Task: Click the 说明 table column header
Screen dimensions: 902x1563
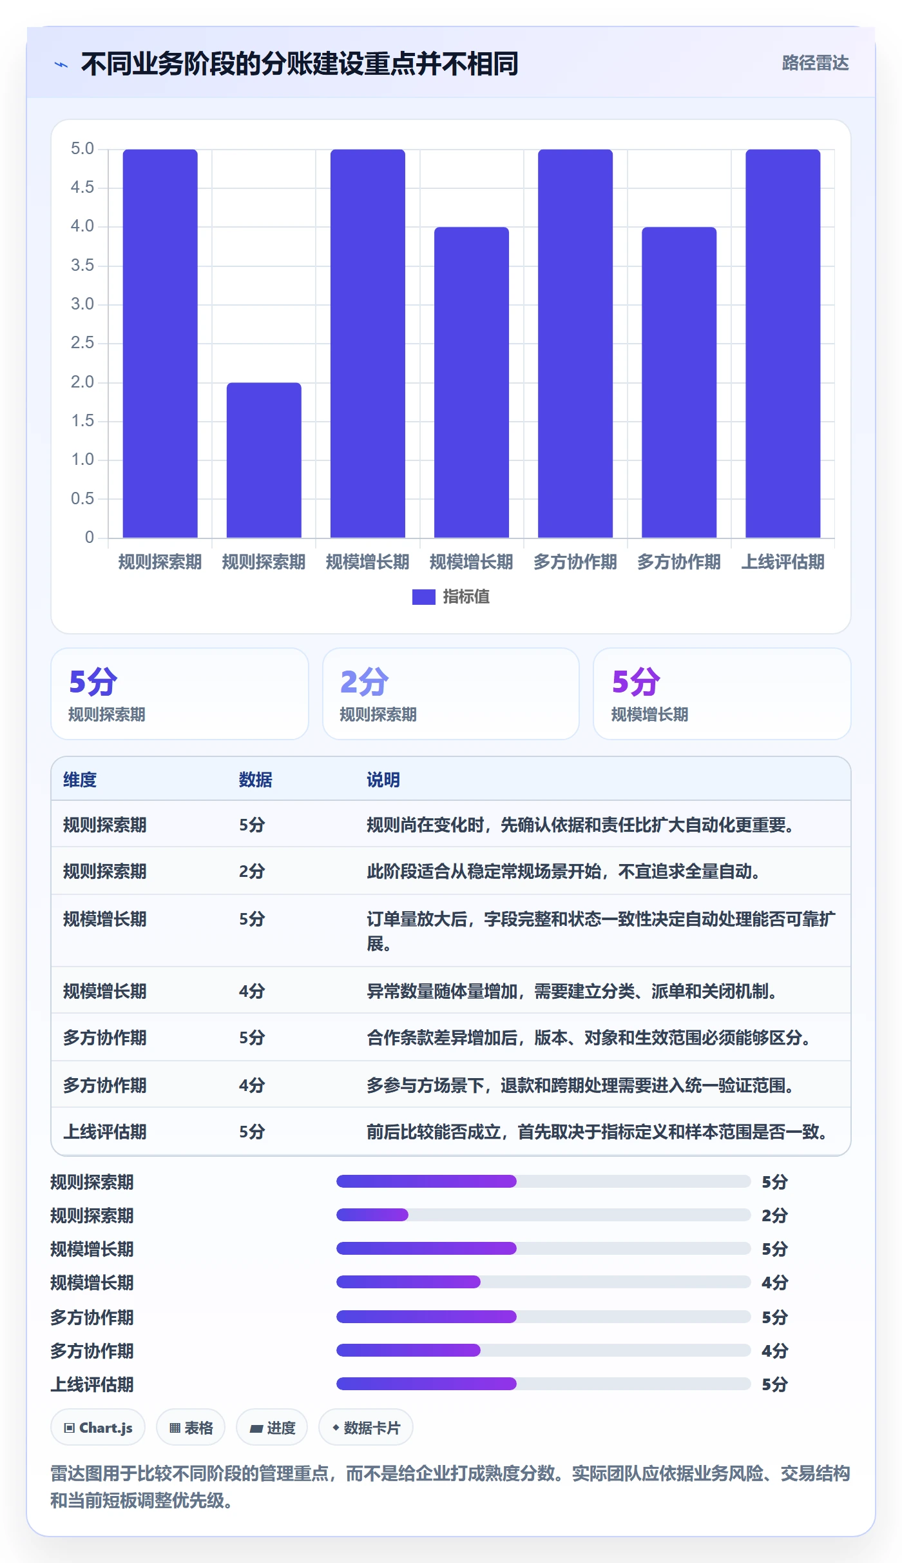Action: click(383, 780)
